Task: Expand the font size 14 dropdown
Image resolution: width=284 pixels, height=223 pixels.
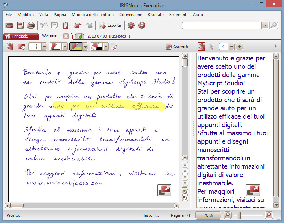Action: 232,47
